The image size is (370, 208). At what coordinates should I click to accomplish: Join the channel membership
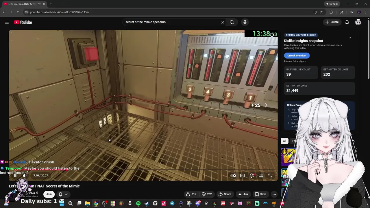coord(49,194)
